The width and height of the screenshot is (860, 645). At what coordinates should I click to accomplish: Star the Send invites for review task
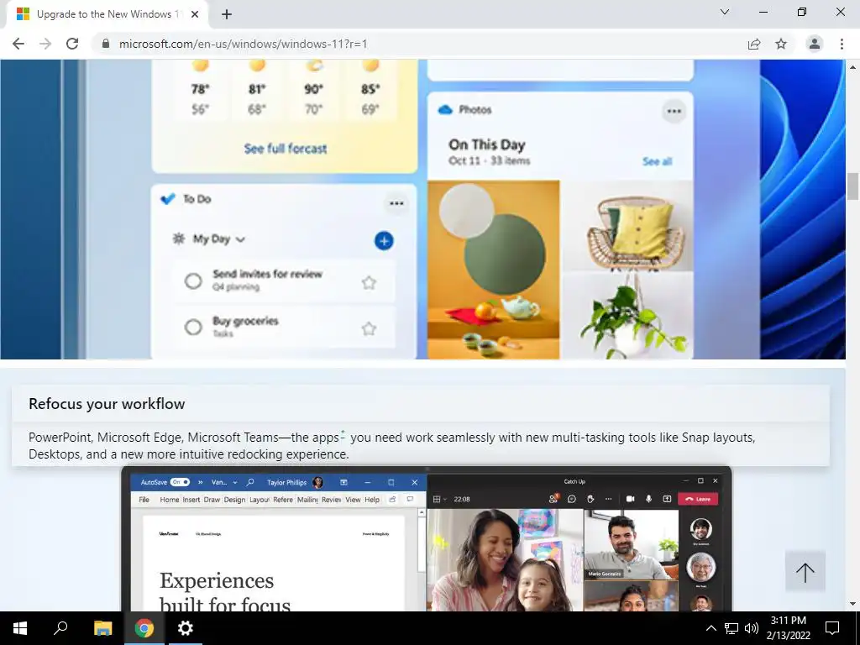(370, 282)
